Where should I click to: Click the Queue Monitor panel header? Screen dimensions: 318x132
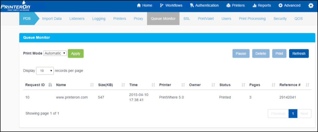[167, 37]
